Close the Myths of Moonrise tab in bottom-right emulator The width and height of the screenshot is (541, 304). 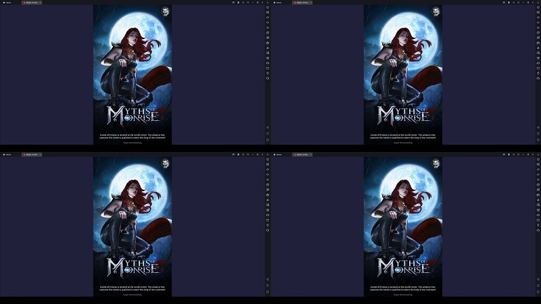point(311,155)
